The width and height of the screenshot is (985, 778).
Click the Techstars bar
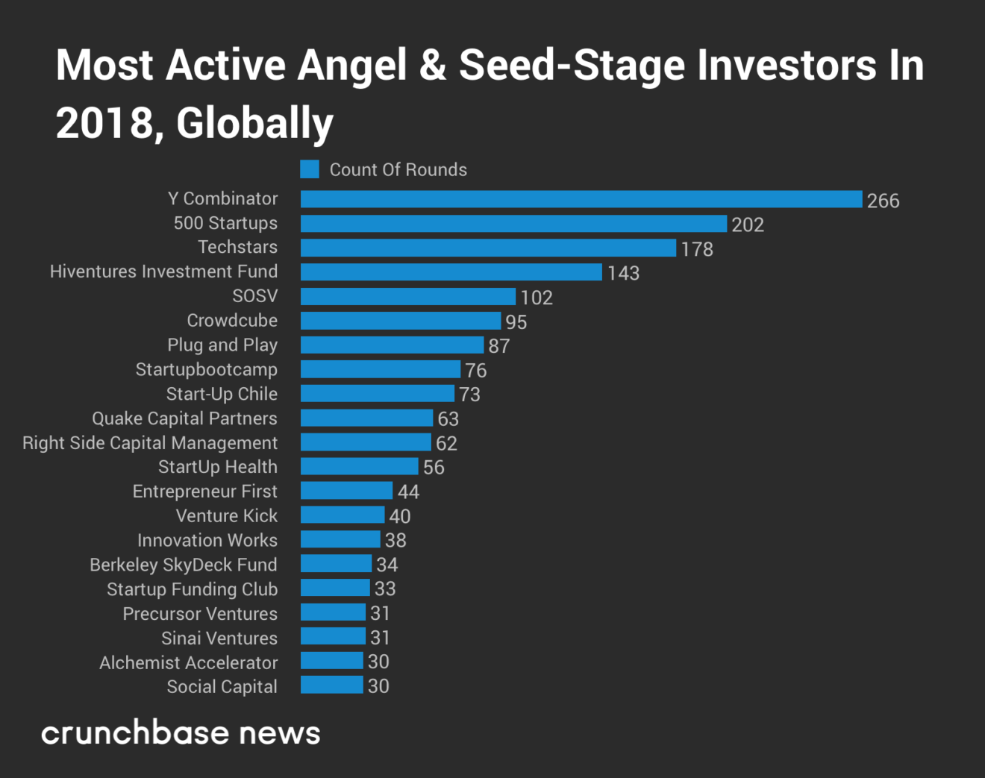488,248
